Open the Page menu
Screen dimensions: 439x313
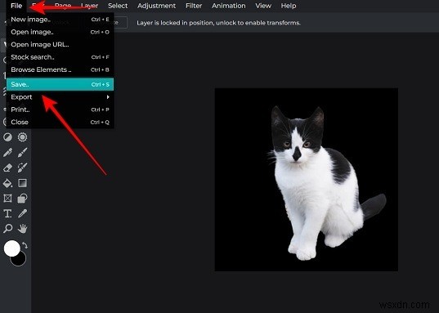[x=63, y=6]
